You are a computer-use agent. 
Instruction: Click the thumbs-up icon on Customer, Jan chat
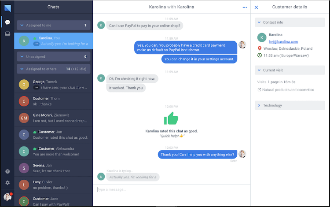click(35, 132)
